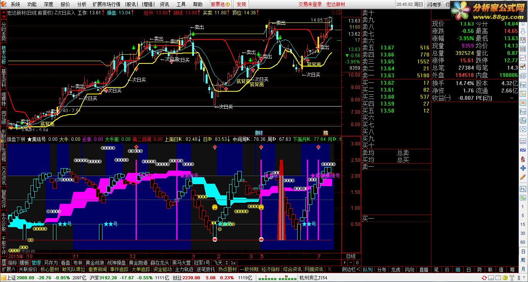Select the 布林 indicator tab
528x282 pixels.
[x=78, y=263]
